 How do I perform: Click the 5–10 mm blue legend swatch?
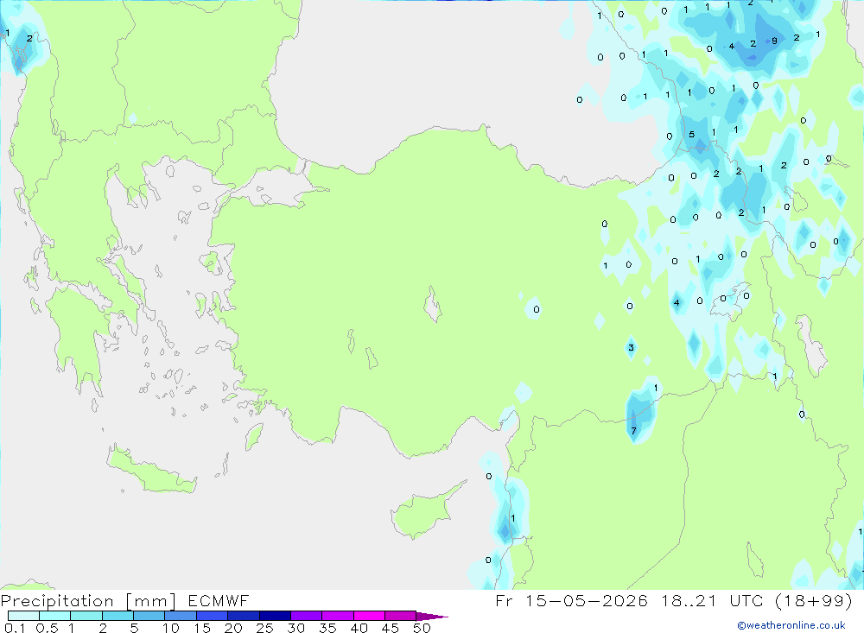click(149, 616)
